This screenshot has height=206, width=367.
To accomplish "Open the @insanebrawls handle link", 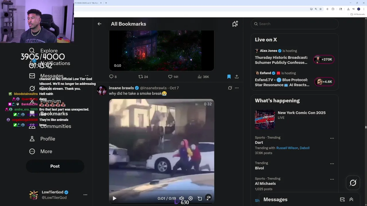I will 153,88.
